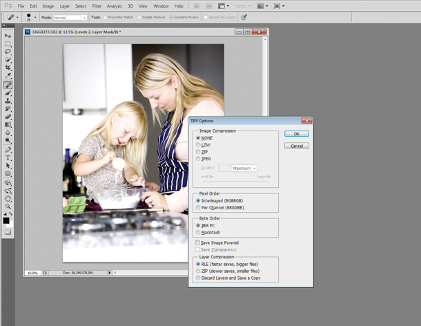Select the Move tool
The width and height of the screenshot is (421, 326).
pyautogui.click(x=8, y=36)
